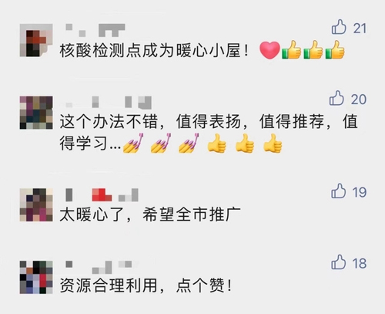
Task: Tap the like count 19
Action: coord(360,192)
